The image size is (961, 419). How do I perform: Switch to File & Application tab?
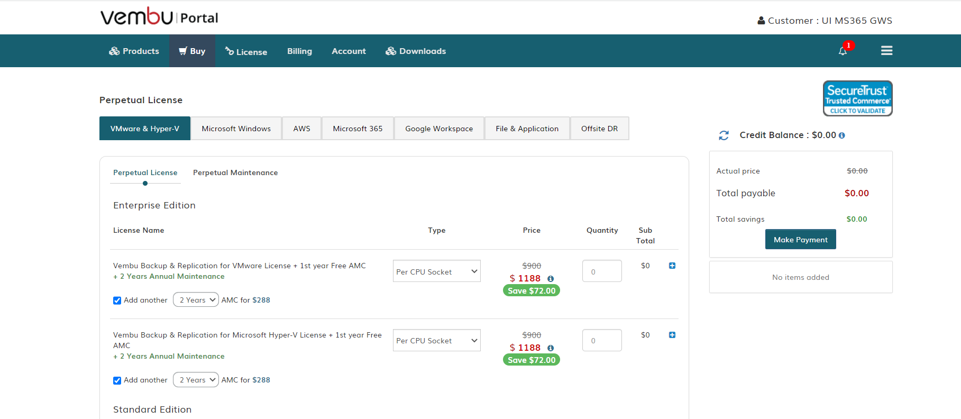pyautogui.click(x=527, y=129)
